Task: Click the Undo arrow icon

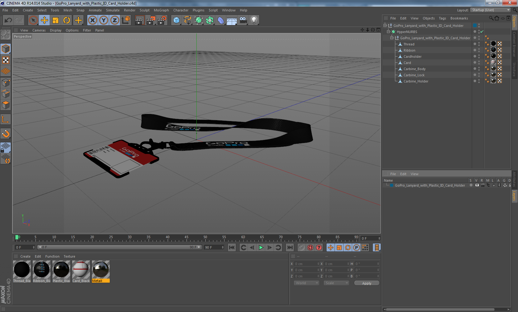Action: (8, 20)
